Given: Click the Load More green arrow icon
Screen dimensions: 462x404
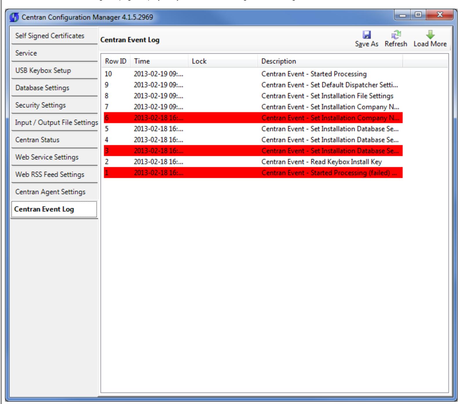Looking at the screenshot, I should click(430, 35).
